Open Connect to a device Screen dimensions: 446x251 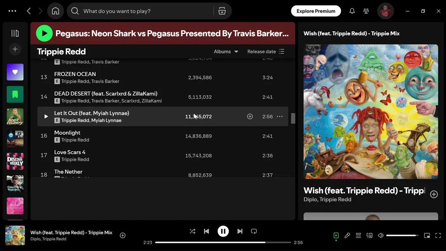click(369, 236)
